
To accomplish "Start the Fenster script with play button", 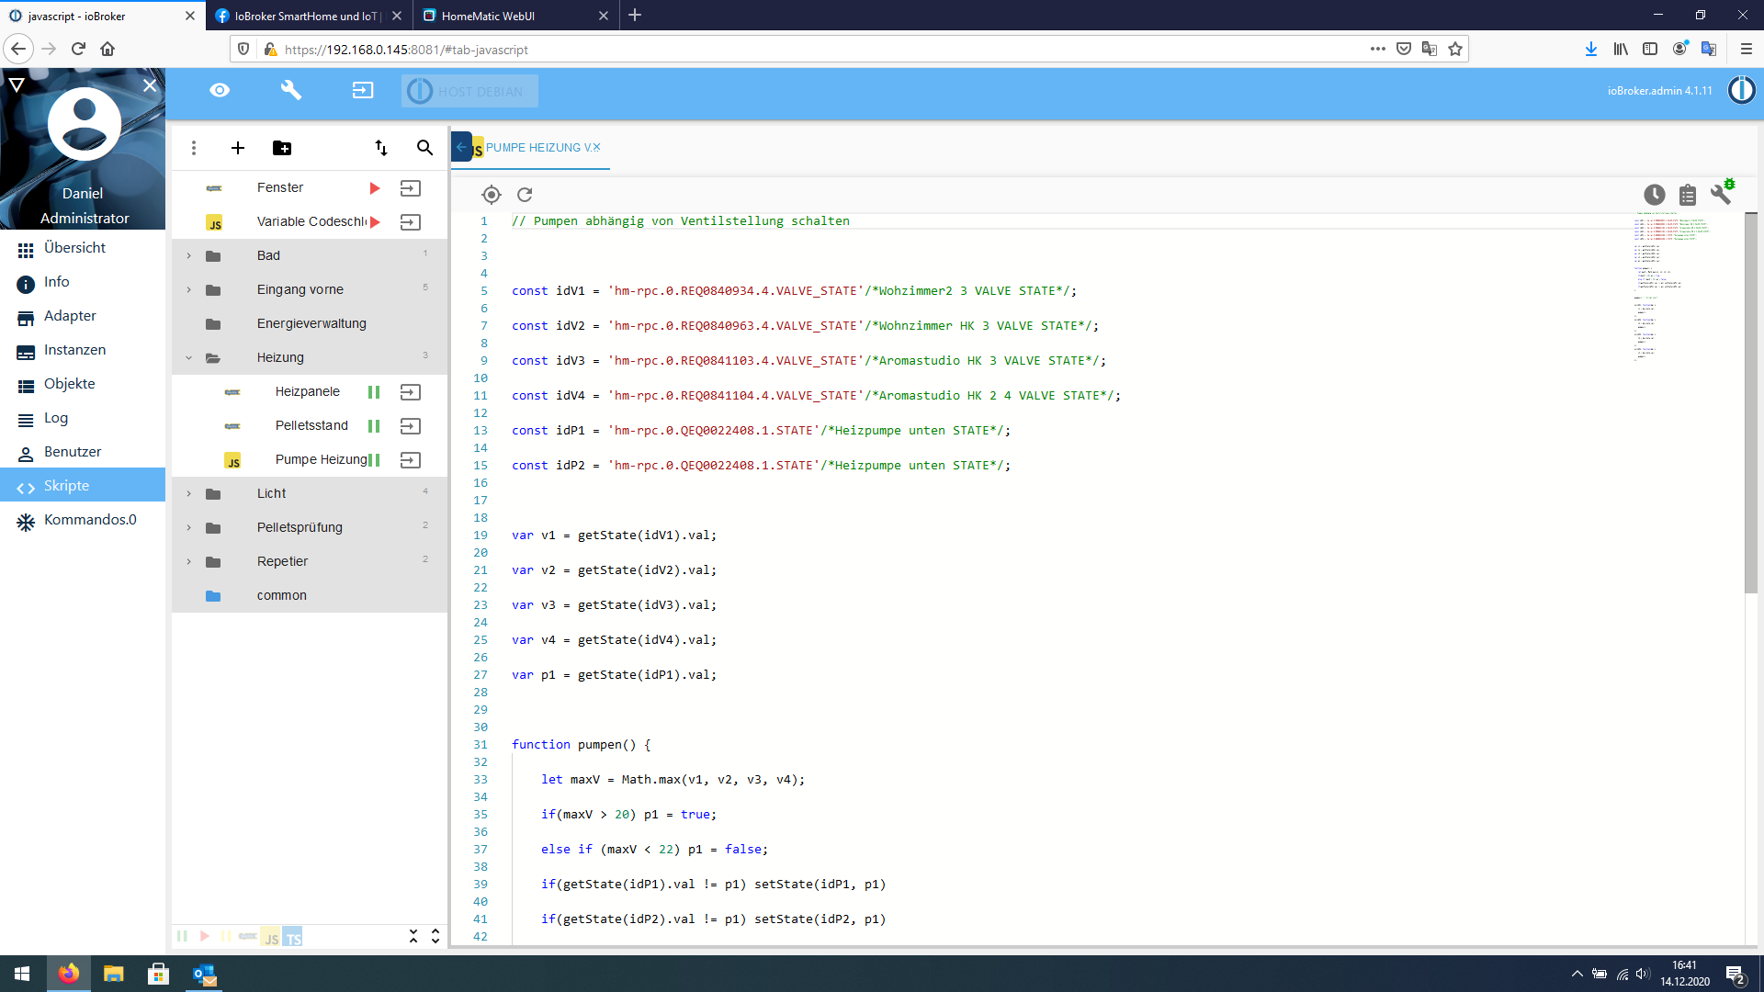I will pyautogui.click(x=375, y=188).
